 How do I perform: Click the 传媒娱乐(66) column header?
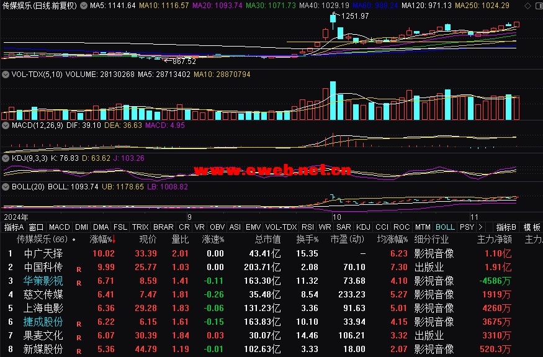pos(42,239)
